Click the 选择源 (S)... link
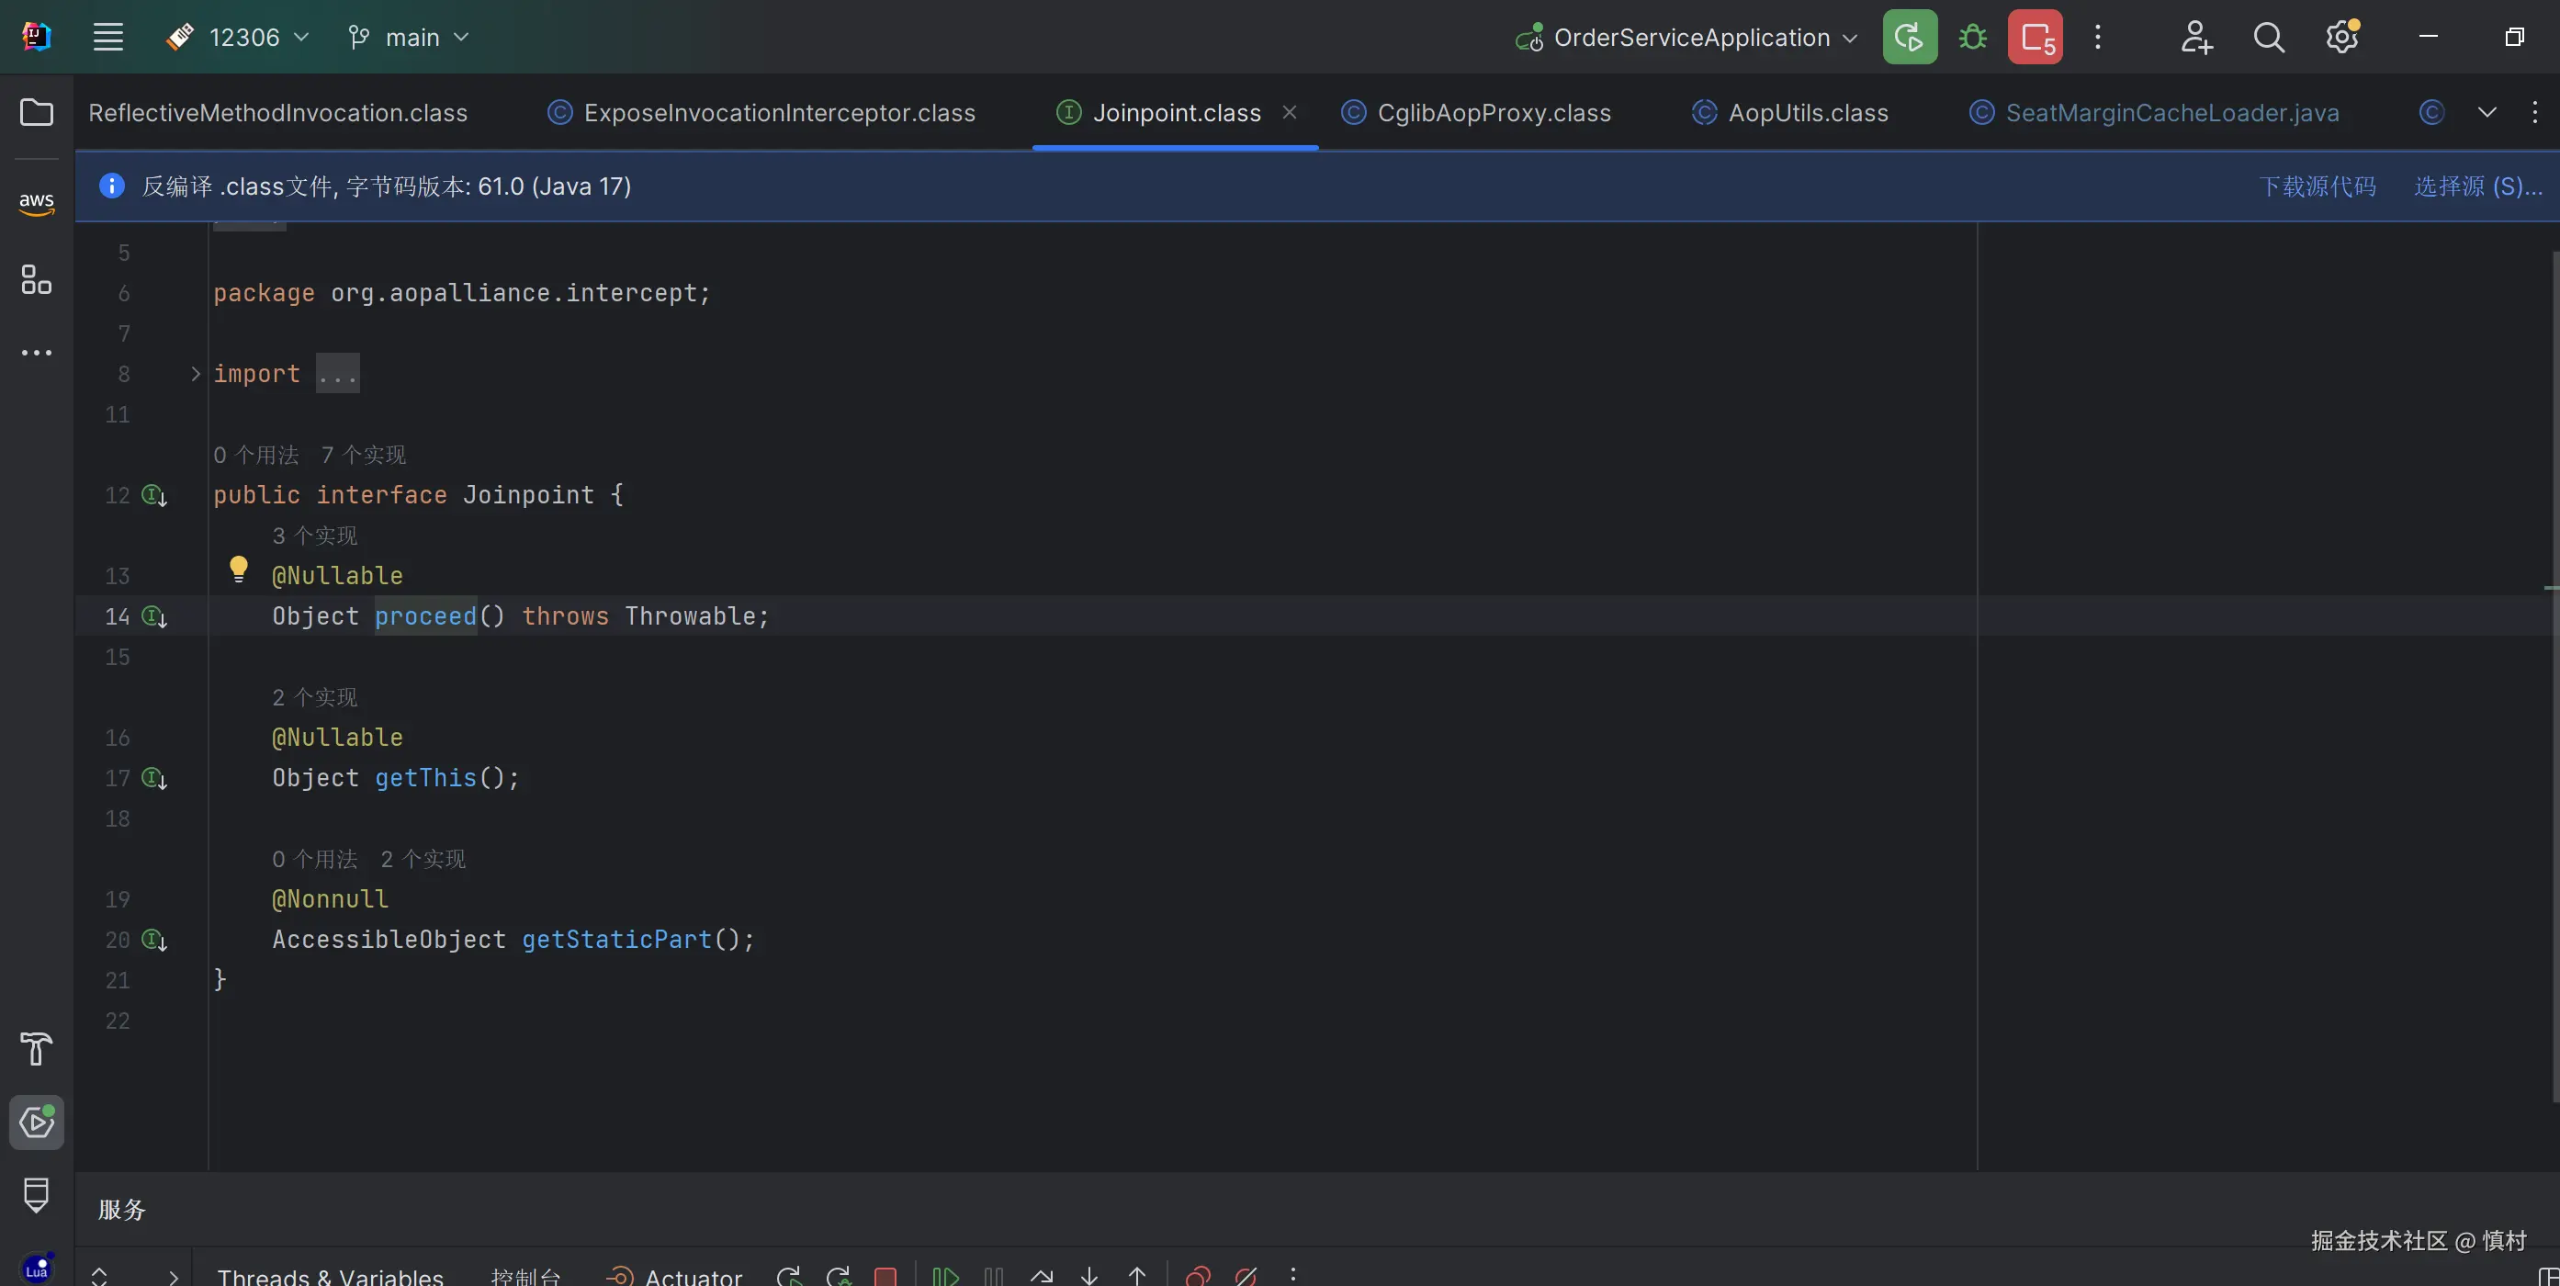The height and width of the screenshot is (1286, 2560). [x=2477, y=186]
